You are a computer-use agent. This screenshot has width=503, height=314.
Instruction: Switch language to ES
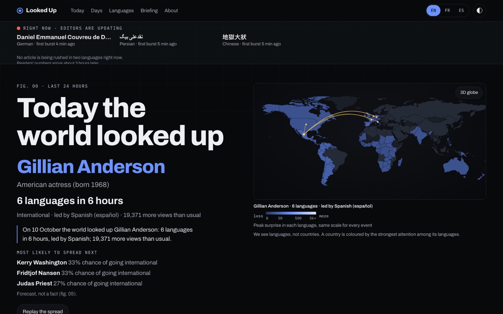tap(461, 10)
